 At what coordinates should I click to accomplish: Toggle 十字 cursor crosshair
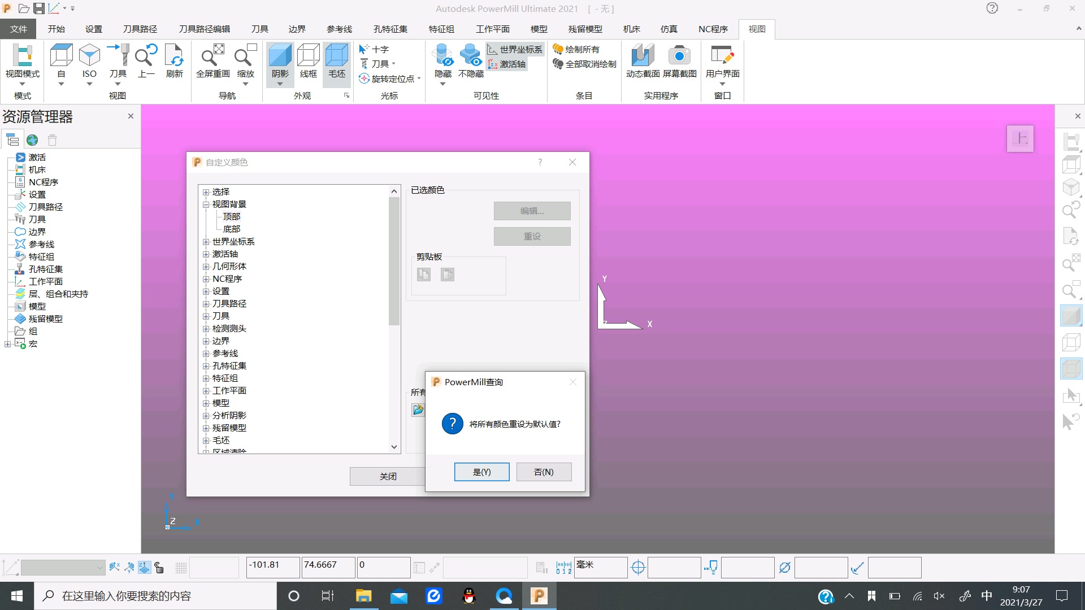pyautogui.click(x=374, y=49)
